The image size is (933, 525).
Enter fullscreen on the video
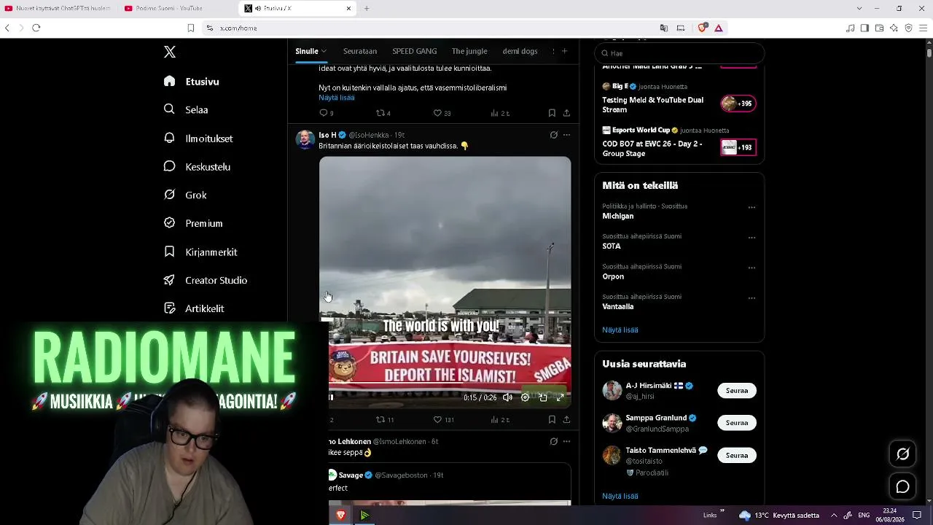click(x=561, y=397)
